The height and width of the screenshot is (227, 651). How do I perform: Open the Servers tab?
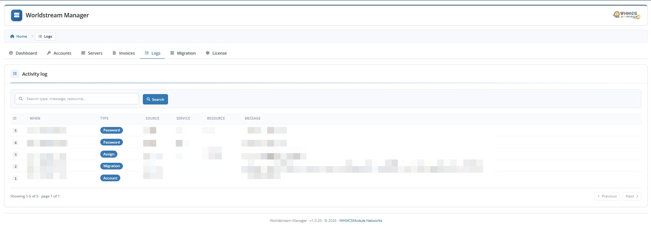(92, 53)
